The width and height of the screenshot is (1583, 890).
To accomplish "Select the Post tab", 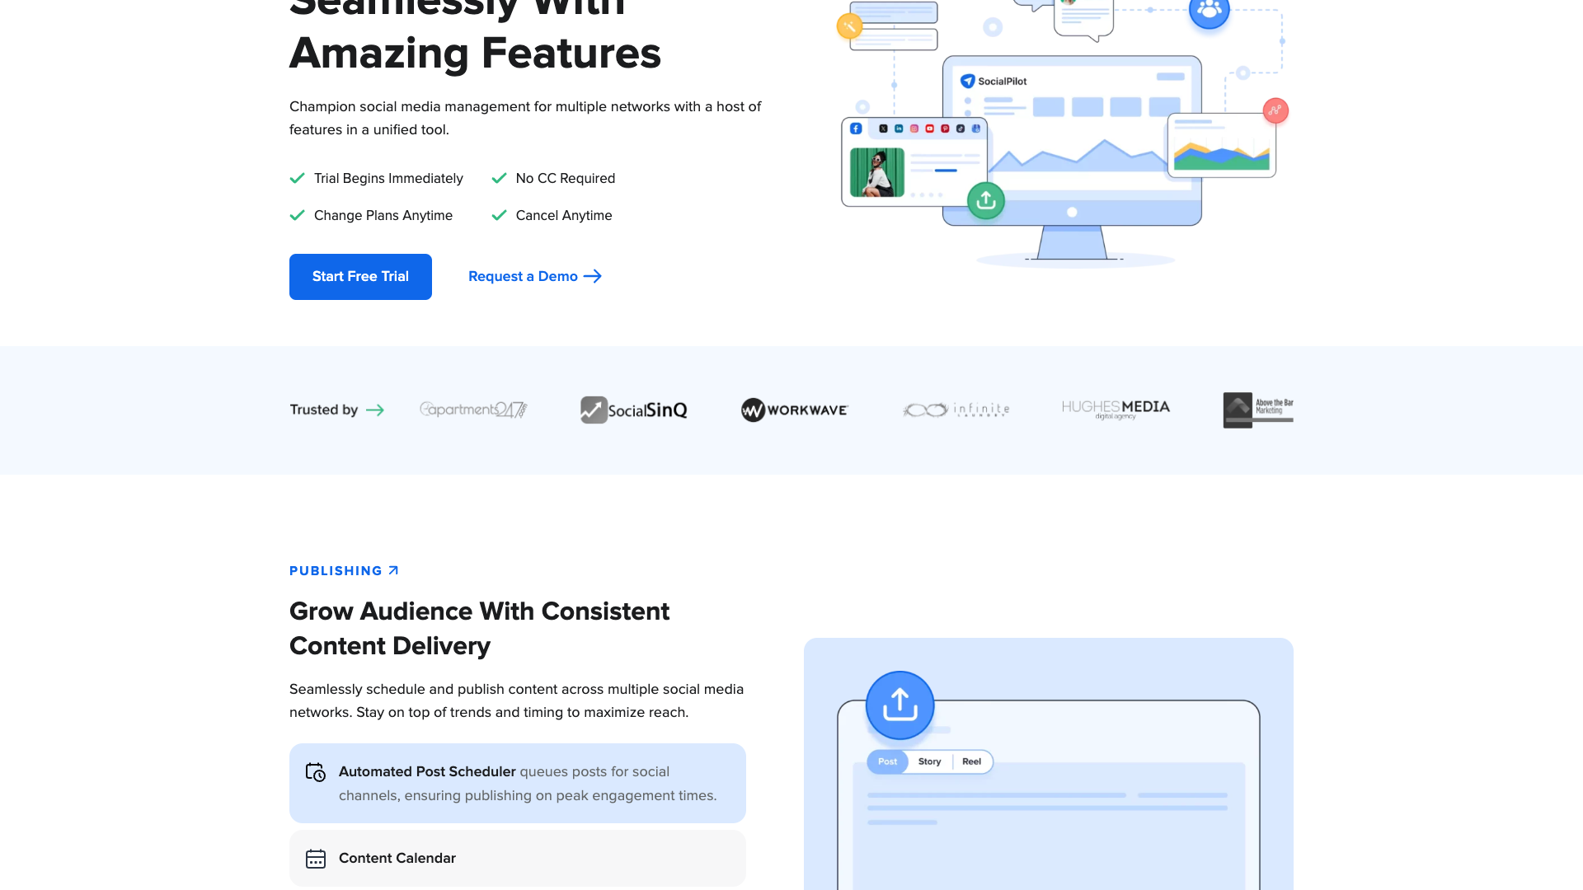I will click(x=887, y=761).
